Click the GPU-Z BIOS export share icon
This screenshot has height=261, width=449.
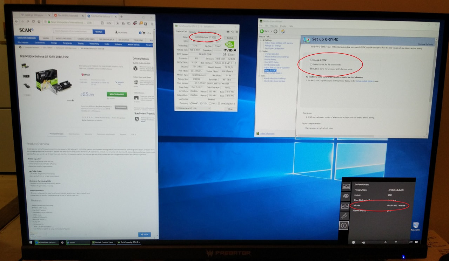(225, 55)
